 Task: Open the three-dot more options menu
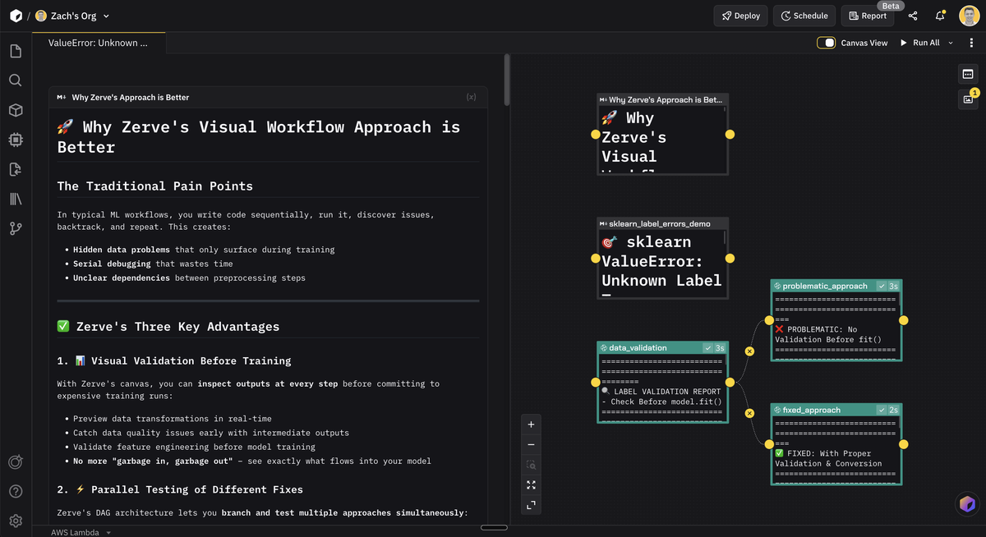tap(971, 43)
